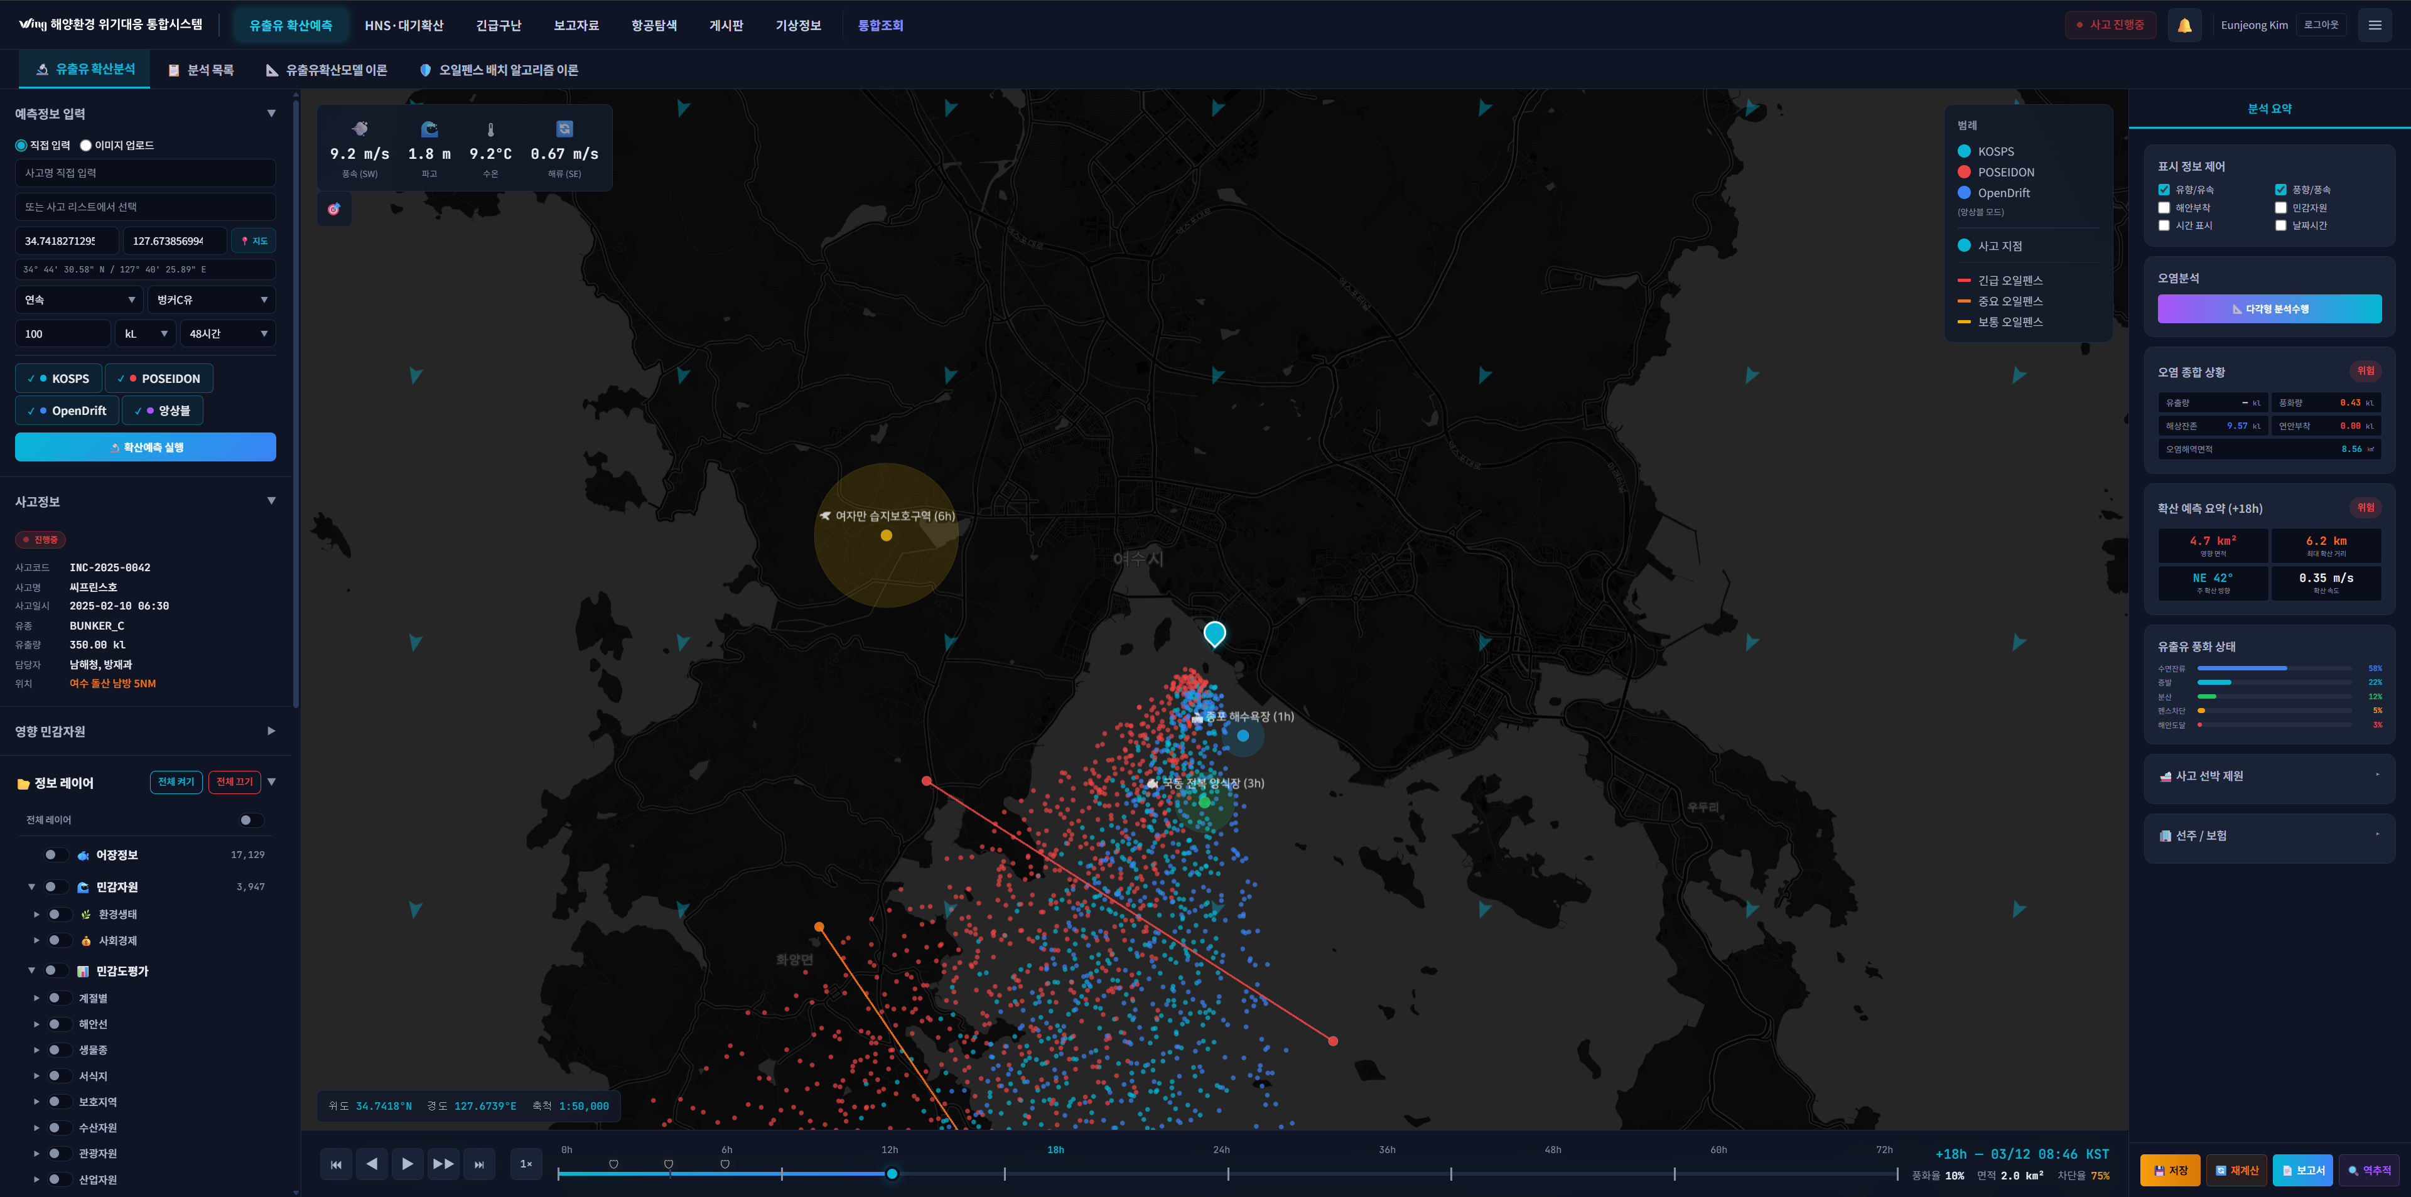This screenshot has width=2411, height=1197.
Task: Click the 확산예측 실행 button
Action: click(x=145, y=448)
